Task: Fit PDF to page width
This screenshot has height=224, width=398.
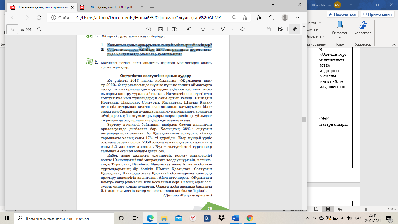Action: click(x=160, y=29)
